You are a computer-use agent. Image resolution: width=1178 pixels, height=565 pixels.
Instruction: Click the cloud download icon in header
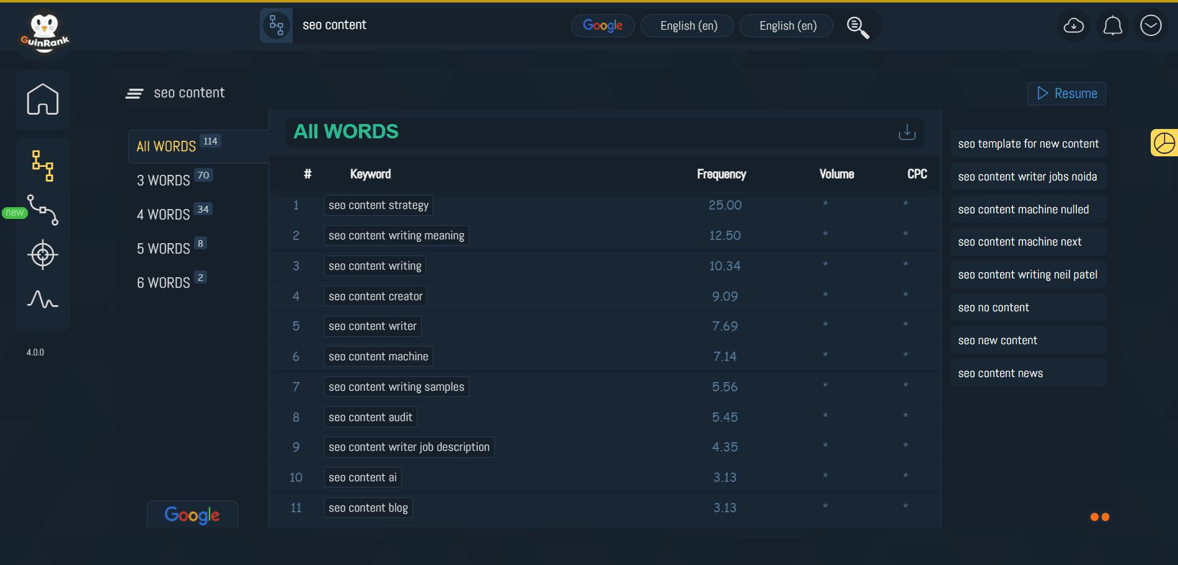point(1074,26)
